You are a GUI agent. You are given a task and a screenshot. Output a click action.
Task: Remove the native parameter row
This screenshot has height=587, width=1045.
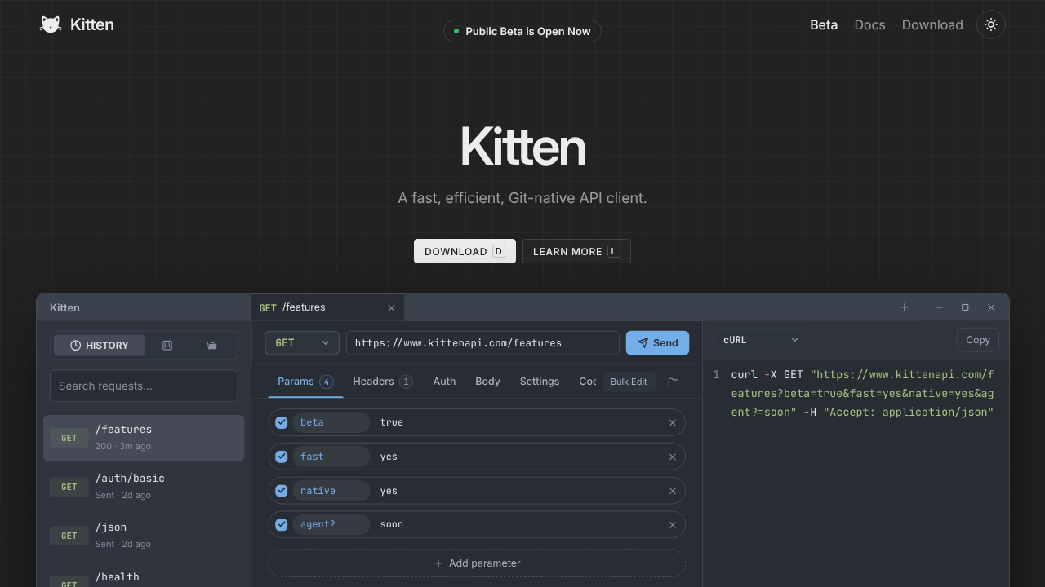tap(673, 491)
